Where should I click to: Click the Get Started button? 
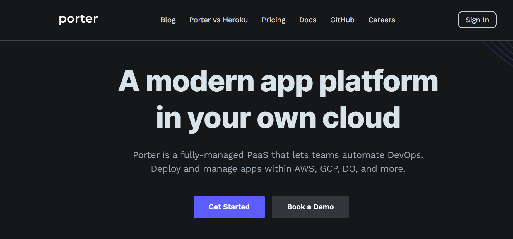[x=229, y=207]
